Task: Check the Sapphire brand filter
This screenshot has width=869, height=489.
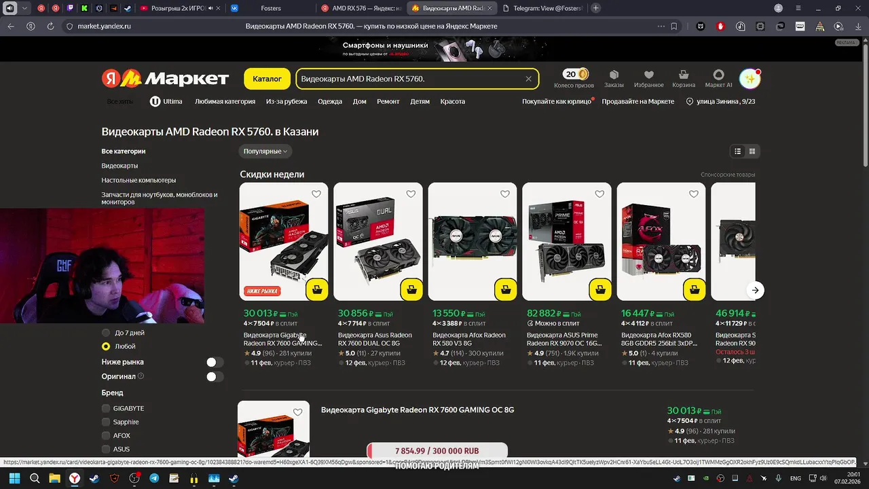Action: click(x=106, y=422)
